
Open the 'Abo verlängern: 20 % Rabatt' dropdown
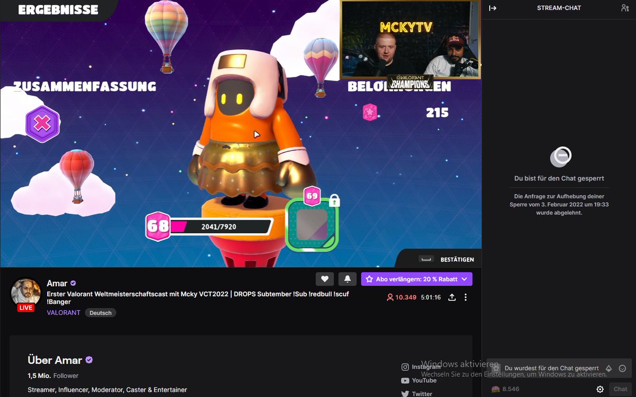coord(417,279)
